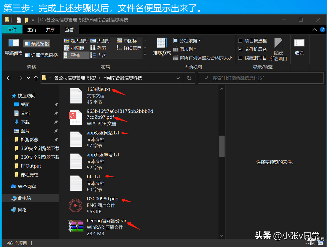Select Network (网络) in the sidebar
The height and width of the screenshot is (247, 327).
19,210
